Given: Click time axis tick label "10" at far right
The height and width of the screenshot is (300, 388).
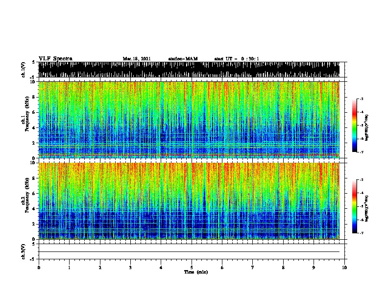Looking at the screenshot, I should 344,268.
